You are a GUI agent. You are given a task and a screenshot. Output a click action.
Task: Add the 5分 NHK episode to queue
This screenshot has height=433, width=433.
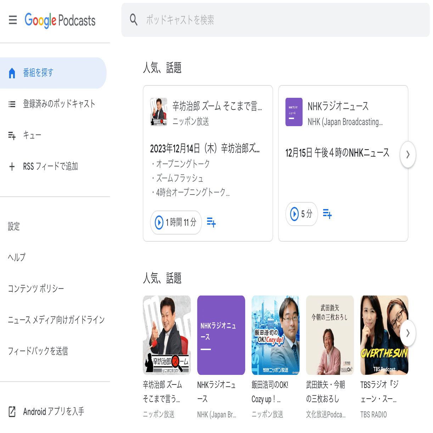pyautogui.click(x=327, y=214)
